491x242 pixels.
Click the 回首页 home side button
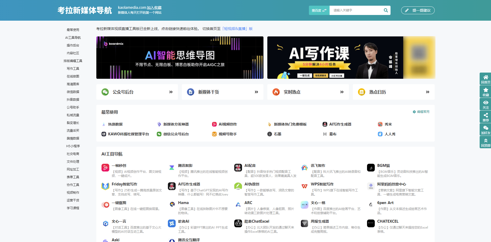[486, 79]
